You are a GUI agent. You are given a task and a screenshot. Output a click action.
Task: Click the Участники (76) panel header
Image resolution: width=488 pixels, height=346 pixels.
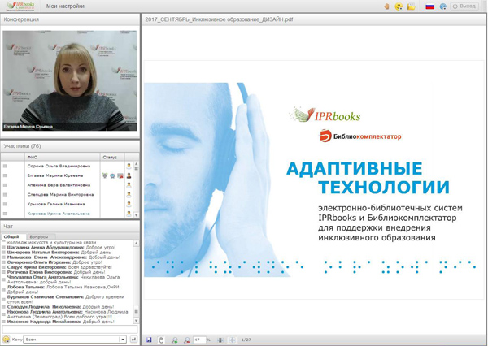tap(70, 146)
